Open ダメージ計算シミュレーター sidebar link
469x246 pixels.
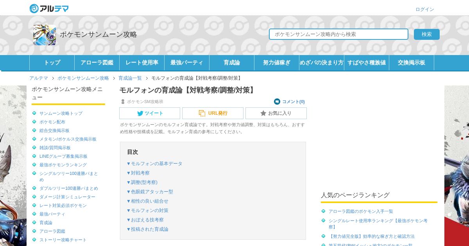(x=67, y=197)
